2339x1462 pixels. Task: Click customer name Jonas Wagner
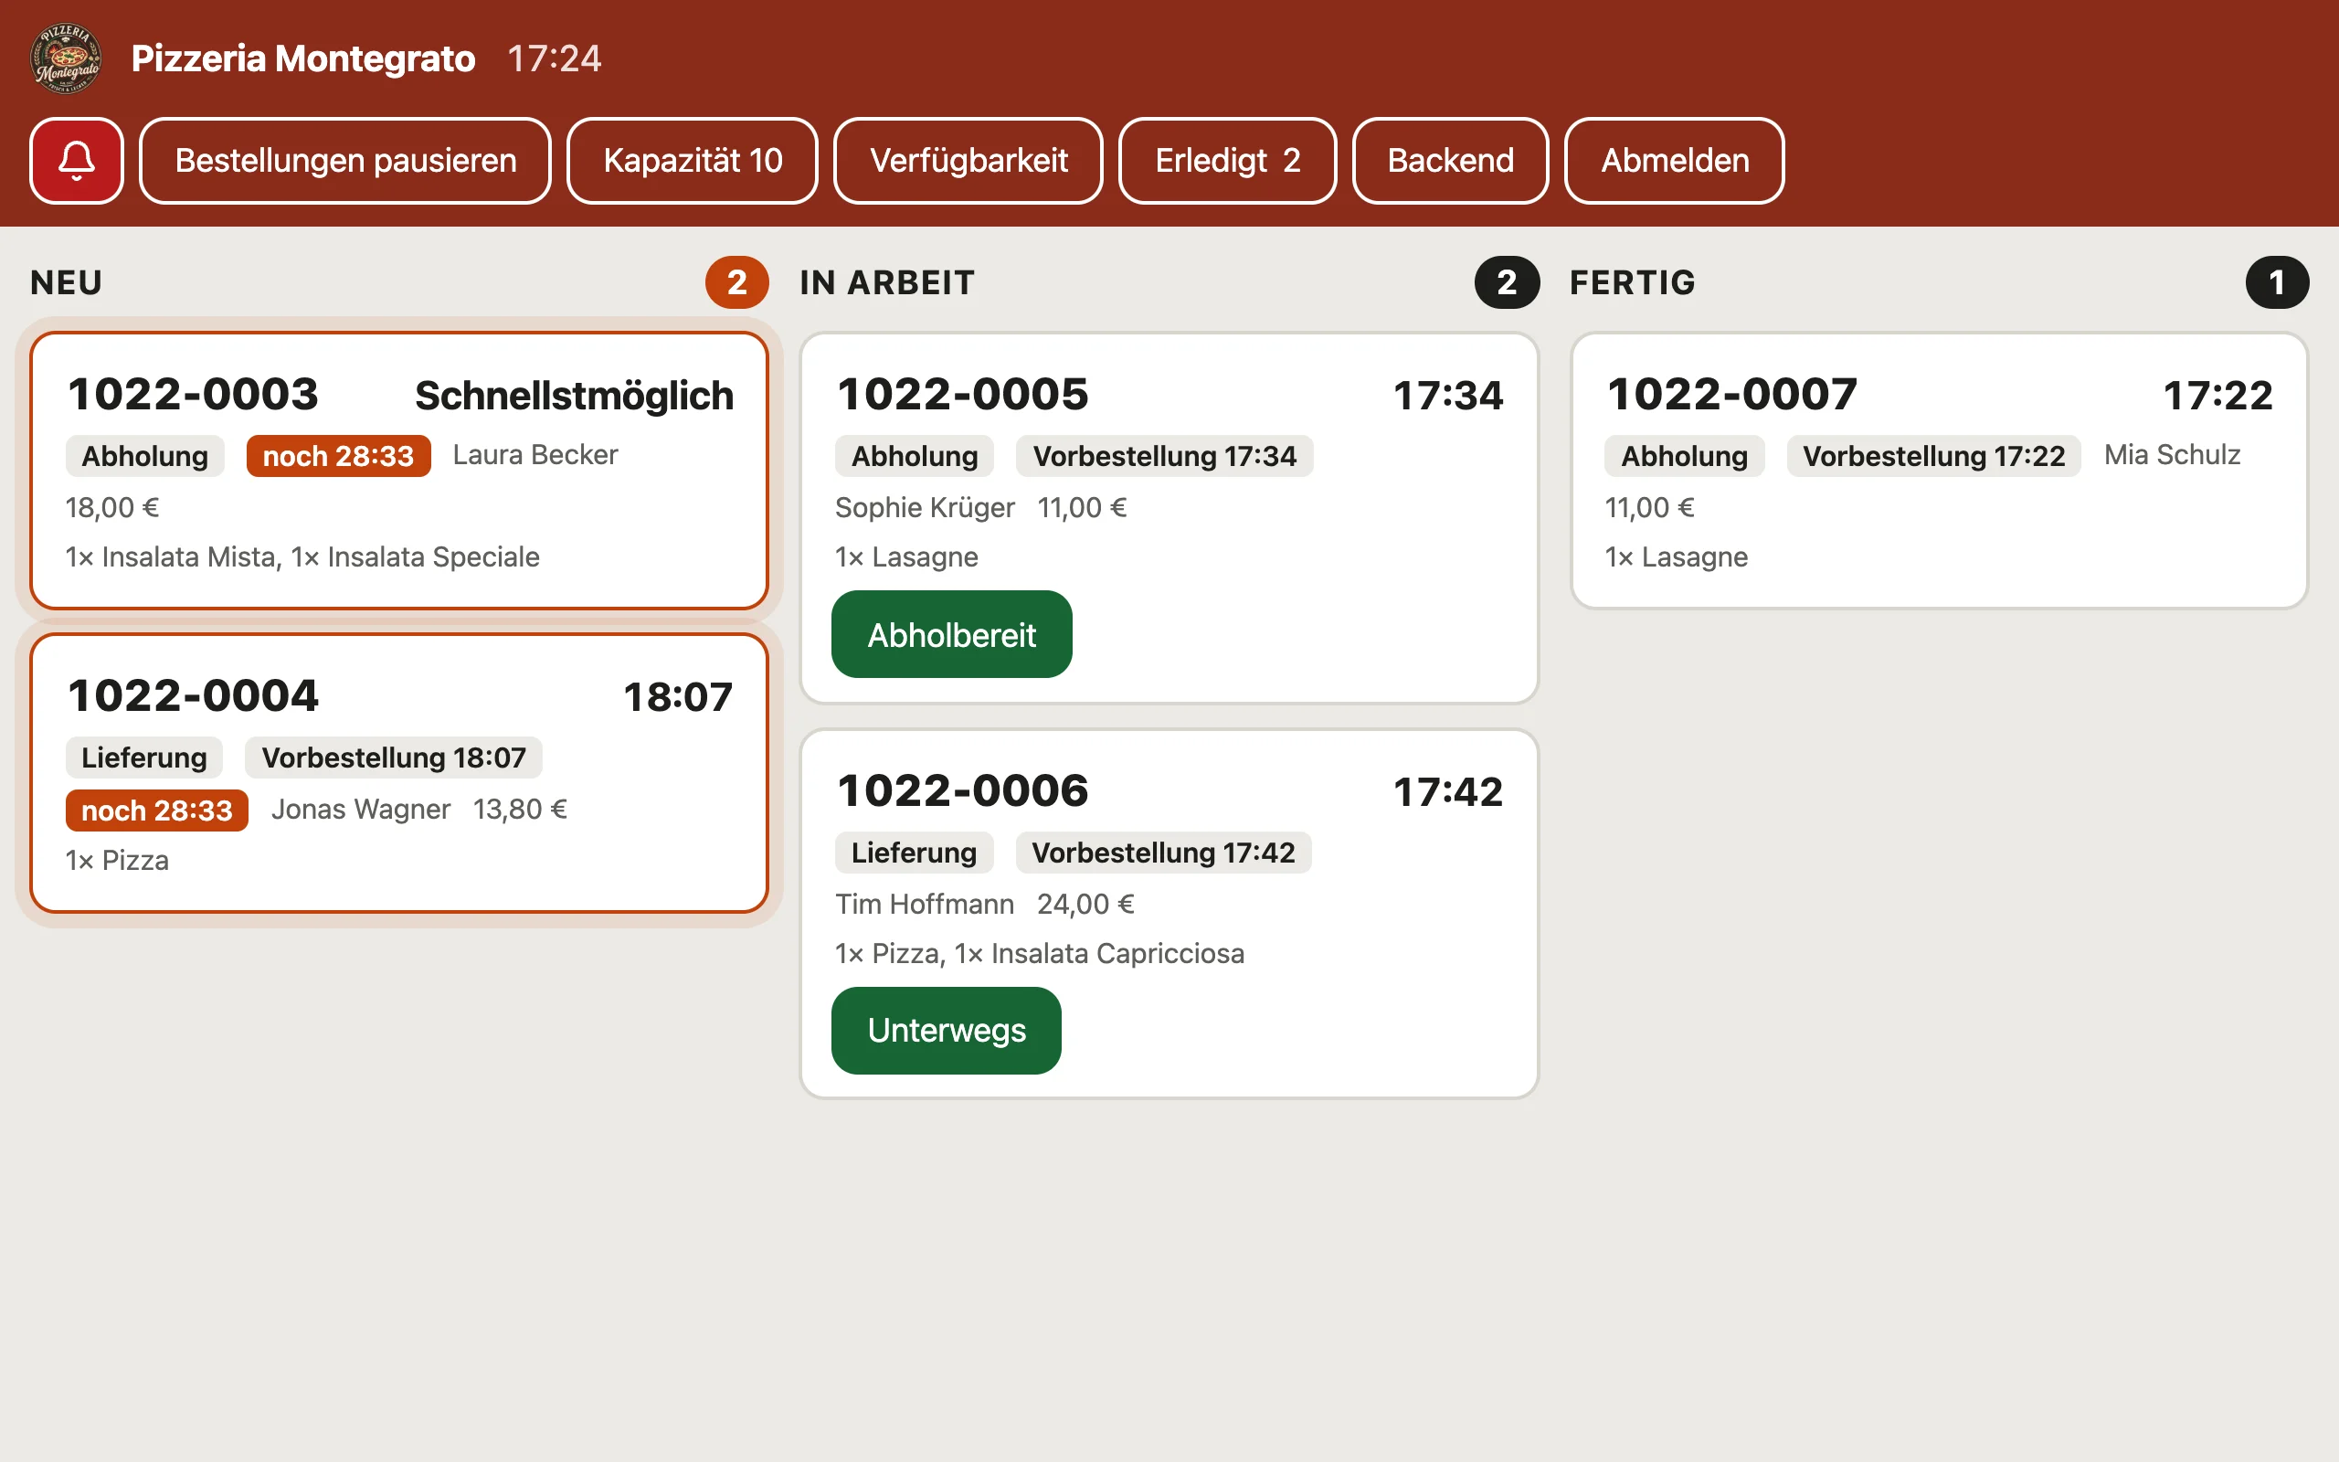coord(361,810)
